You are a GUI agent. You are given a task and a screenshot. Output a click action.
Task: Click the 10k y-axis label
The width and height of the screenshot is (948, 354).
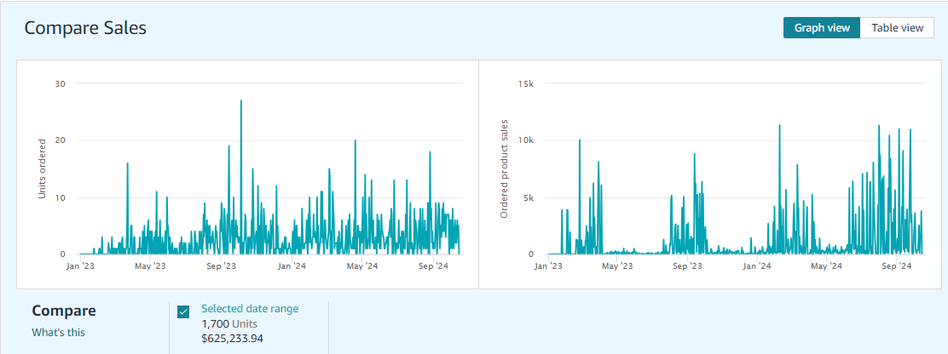point(526,140)
